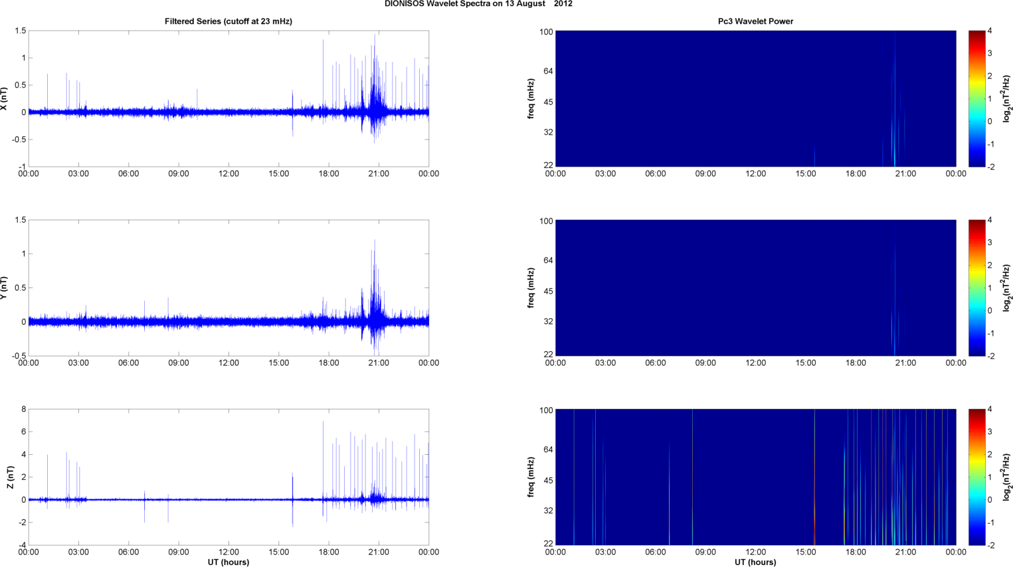This screenshot has height=567, width=1013.
Task: Click the "45" frequency tick of the Y spectrogram
Action: tap(548, 291)
